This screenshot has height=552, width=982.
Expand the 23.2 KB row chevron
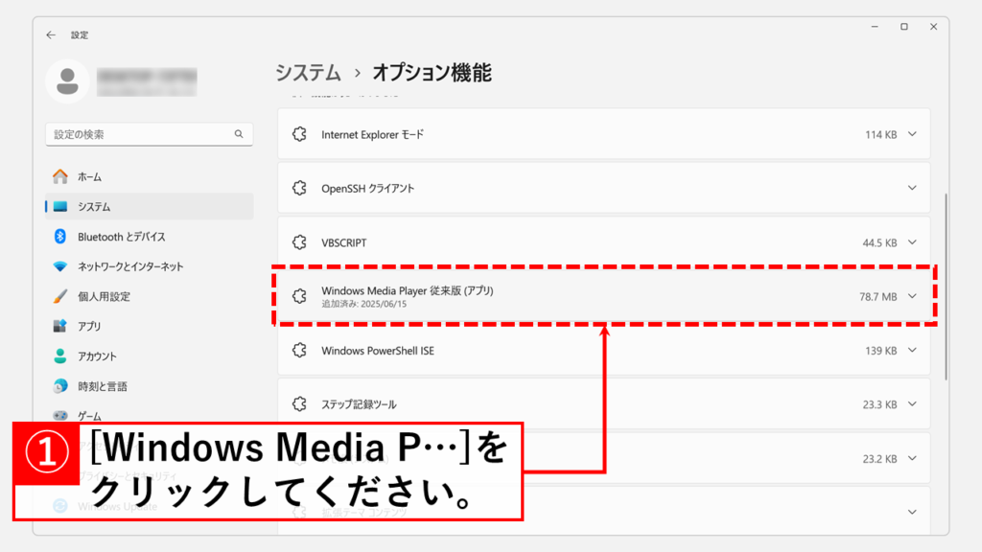[x=913, y=458]
